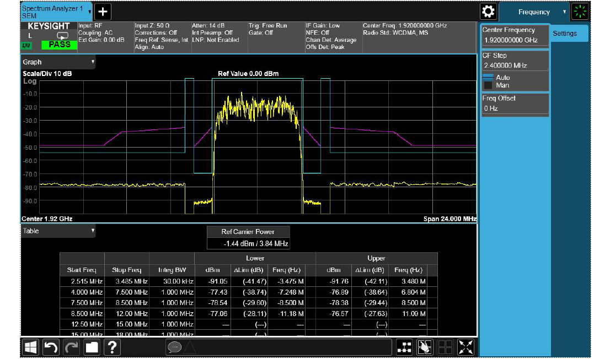This screenshot has height=359, width=610.
Task: Expand the Frequency menu dropdown
Action: [x=533, y=12]
